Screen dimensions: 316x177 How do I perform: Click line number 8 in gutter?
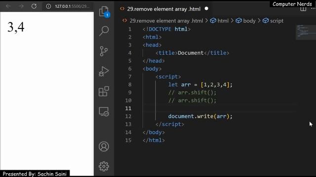[130, 85]
